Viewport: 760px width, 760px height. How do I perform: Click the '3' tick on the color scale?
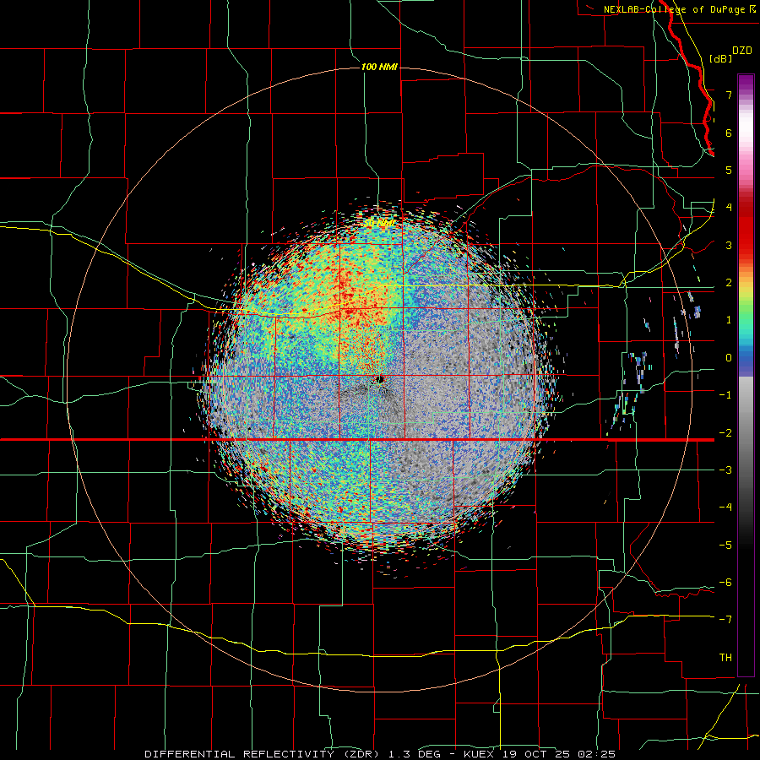(x=729, y=245)
